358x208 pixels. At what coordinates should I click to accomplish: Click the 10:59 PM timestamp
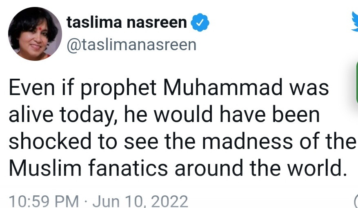[x=44, y=201]
